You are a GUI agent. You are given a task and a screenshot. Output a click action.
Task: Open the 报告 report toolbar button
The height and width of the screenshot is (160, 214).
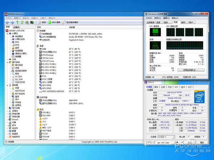pos(42,22)
